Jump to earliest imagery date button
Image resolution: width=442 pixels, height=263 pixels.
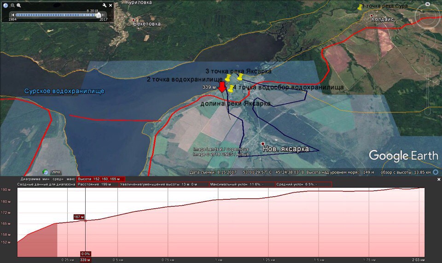pos(13,15)
